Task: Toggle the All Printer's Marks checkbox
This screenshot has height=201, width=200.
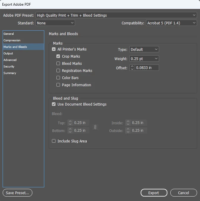Action: click(54, 49)
